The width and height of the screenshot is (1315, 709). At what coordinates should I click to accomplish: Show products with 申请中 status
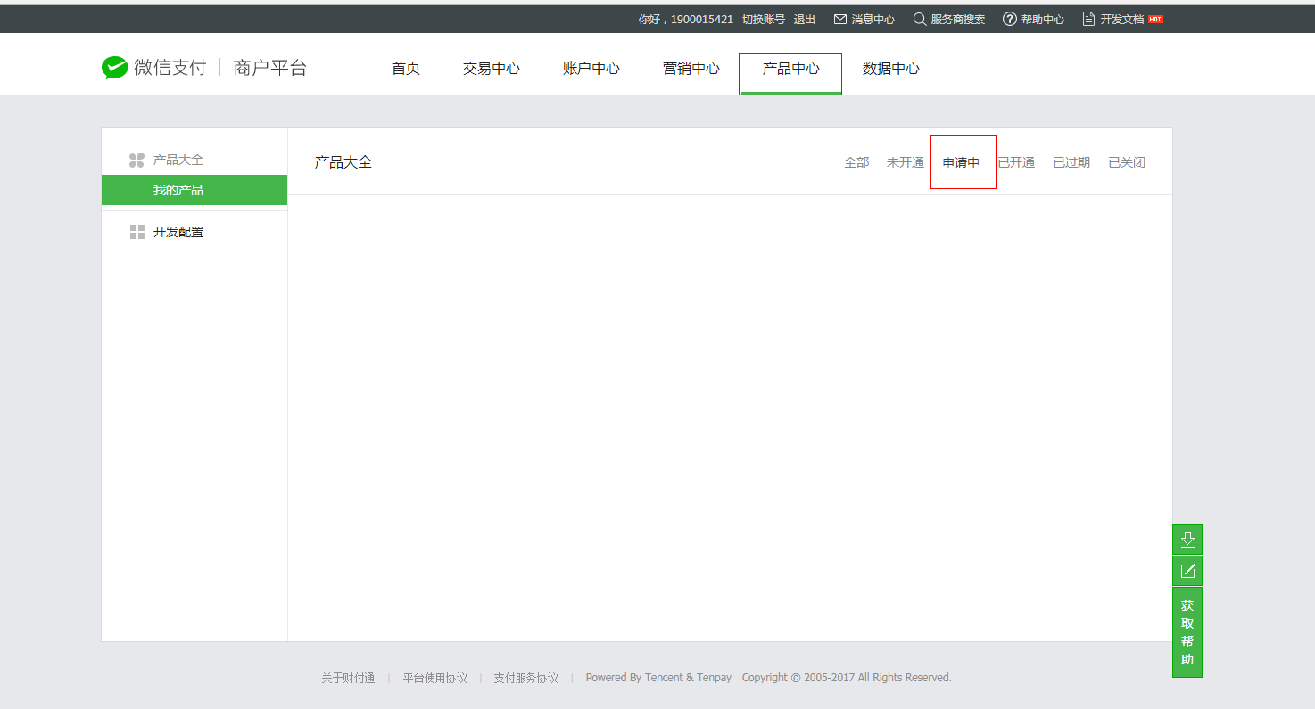[962, 162]
